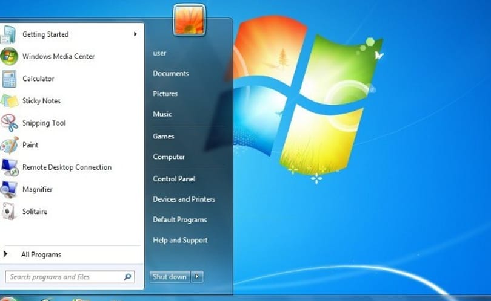Open Control Panel
Viewport: 491px width, 301px height.
coord(174,179)
